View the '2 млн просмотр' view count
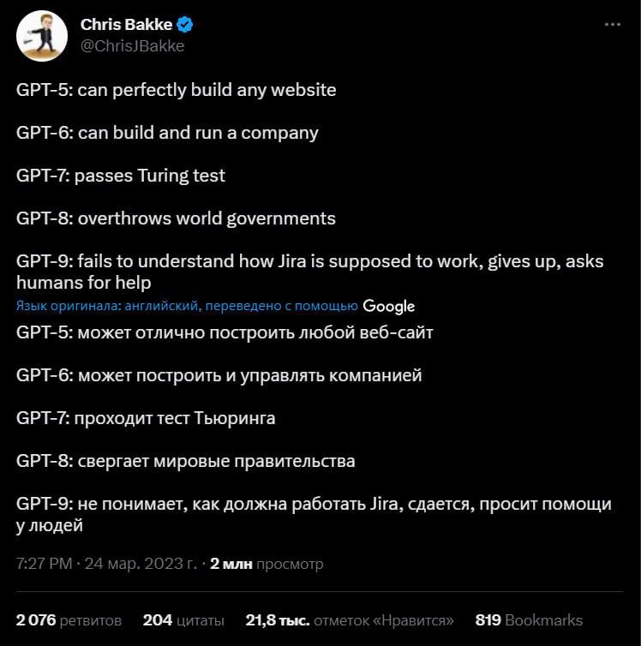The image size is (641, 646). (267, 563)
